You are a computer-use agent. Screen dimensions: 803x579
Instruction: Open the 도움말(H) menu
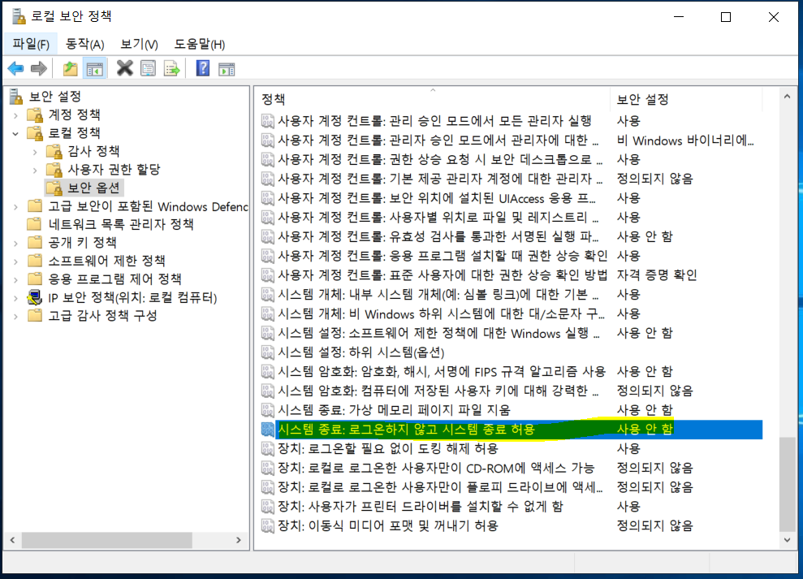click(x=199, y=44)
